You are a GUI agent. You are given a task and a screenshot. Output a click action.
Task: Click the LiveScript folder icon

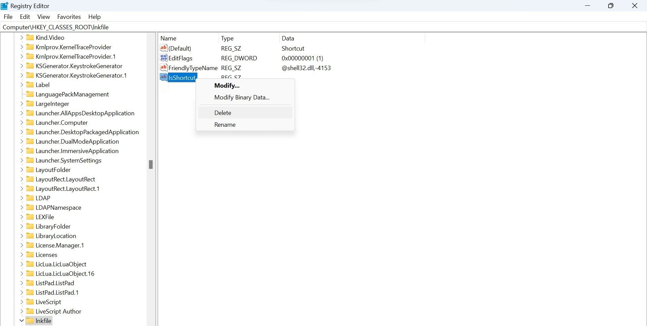click(x=30, y=302)
